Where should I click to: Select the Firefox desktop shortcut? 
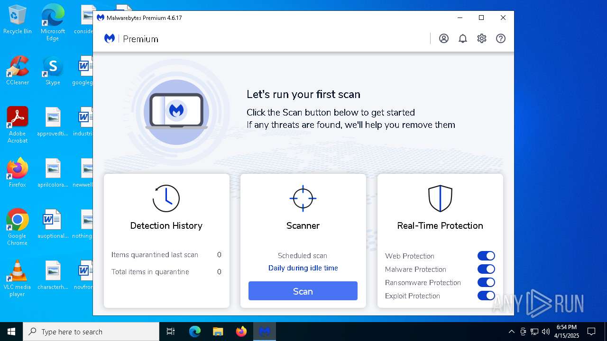tap(18, 173)
